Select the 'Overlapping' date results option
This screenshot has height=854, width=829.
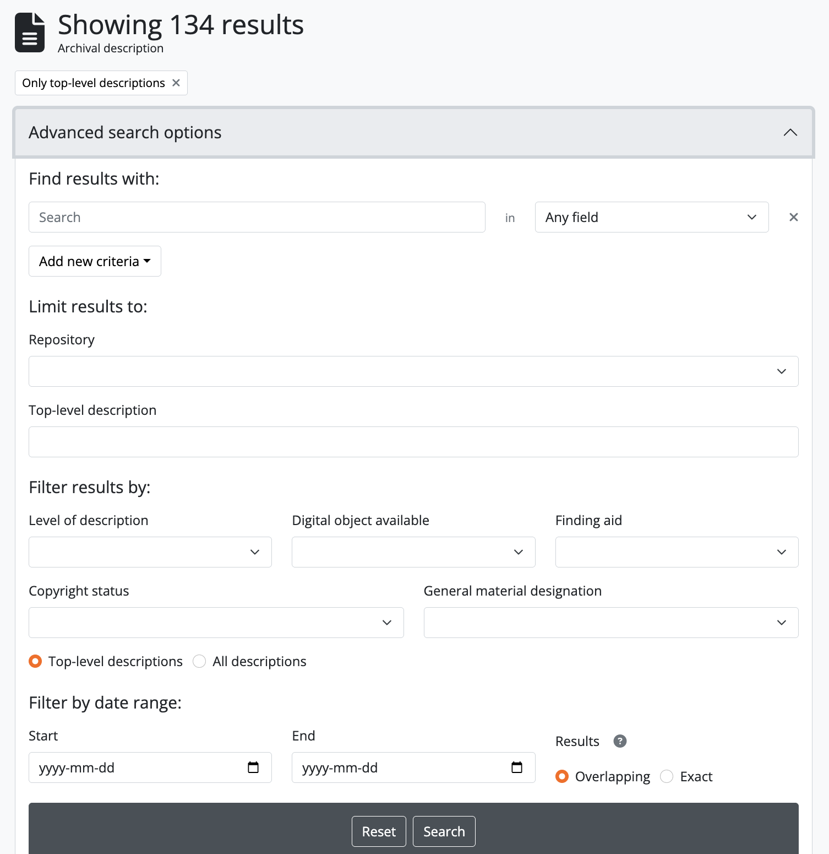[562, 776]
